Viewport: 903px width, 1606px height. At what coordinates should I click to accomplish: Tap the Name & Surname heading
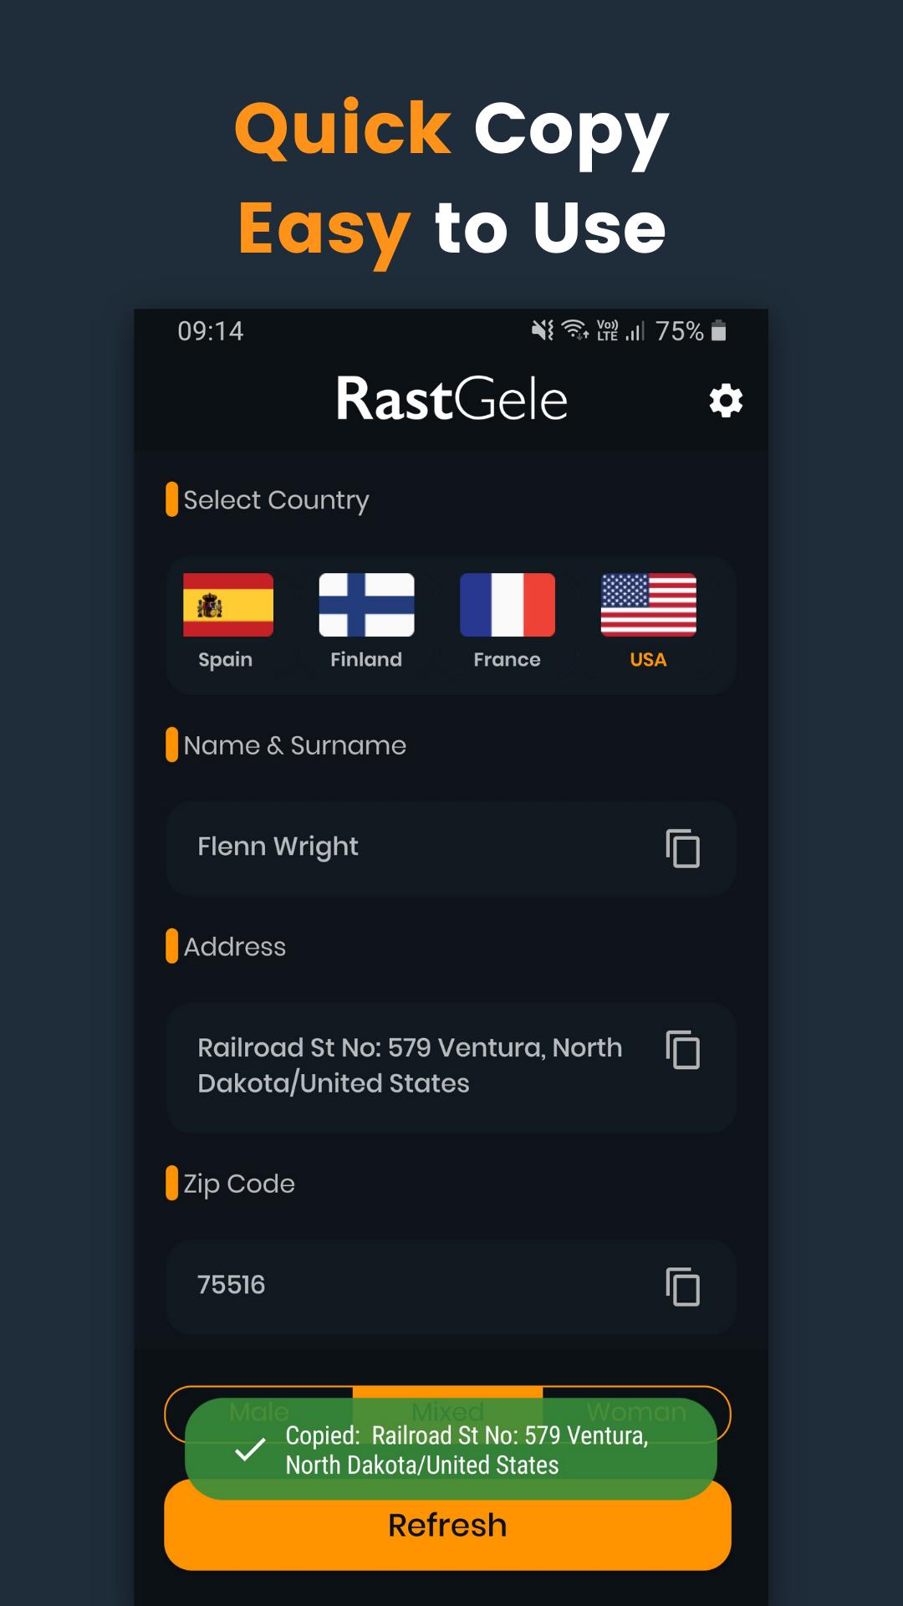pyautogui.click(x=294, y=745)
